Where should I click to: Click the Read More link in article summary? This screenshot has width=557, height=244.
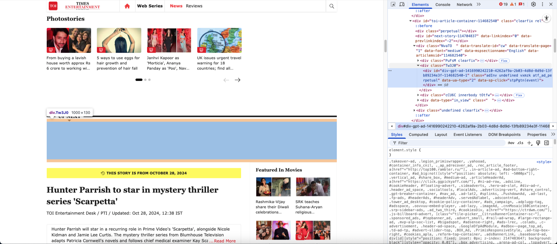click(225, 241)
